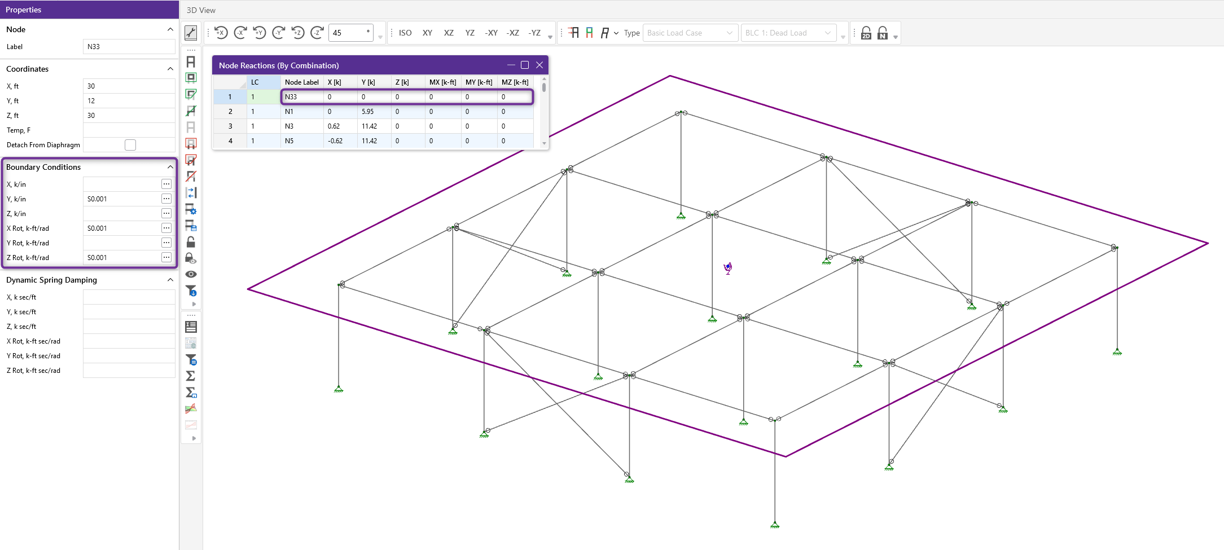Open options for Z Rot boundary condition
Image resolution: width=1224 pixels, height=550 pixels.
tap(166, 257)
